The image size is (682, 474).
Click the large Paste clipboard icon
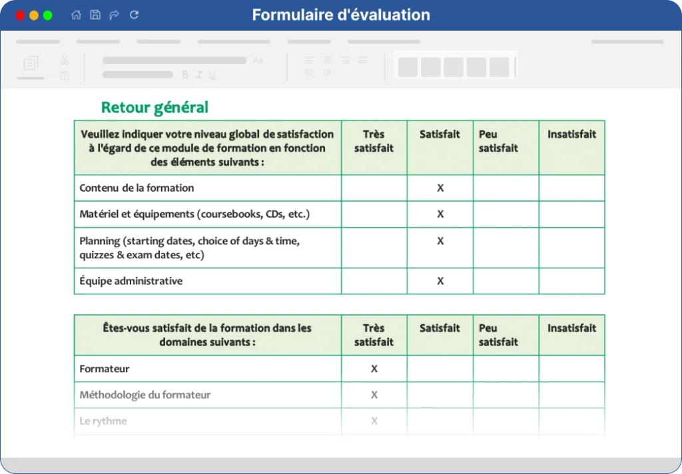click(x=31, y=63)
